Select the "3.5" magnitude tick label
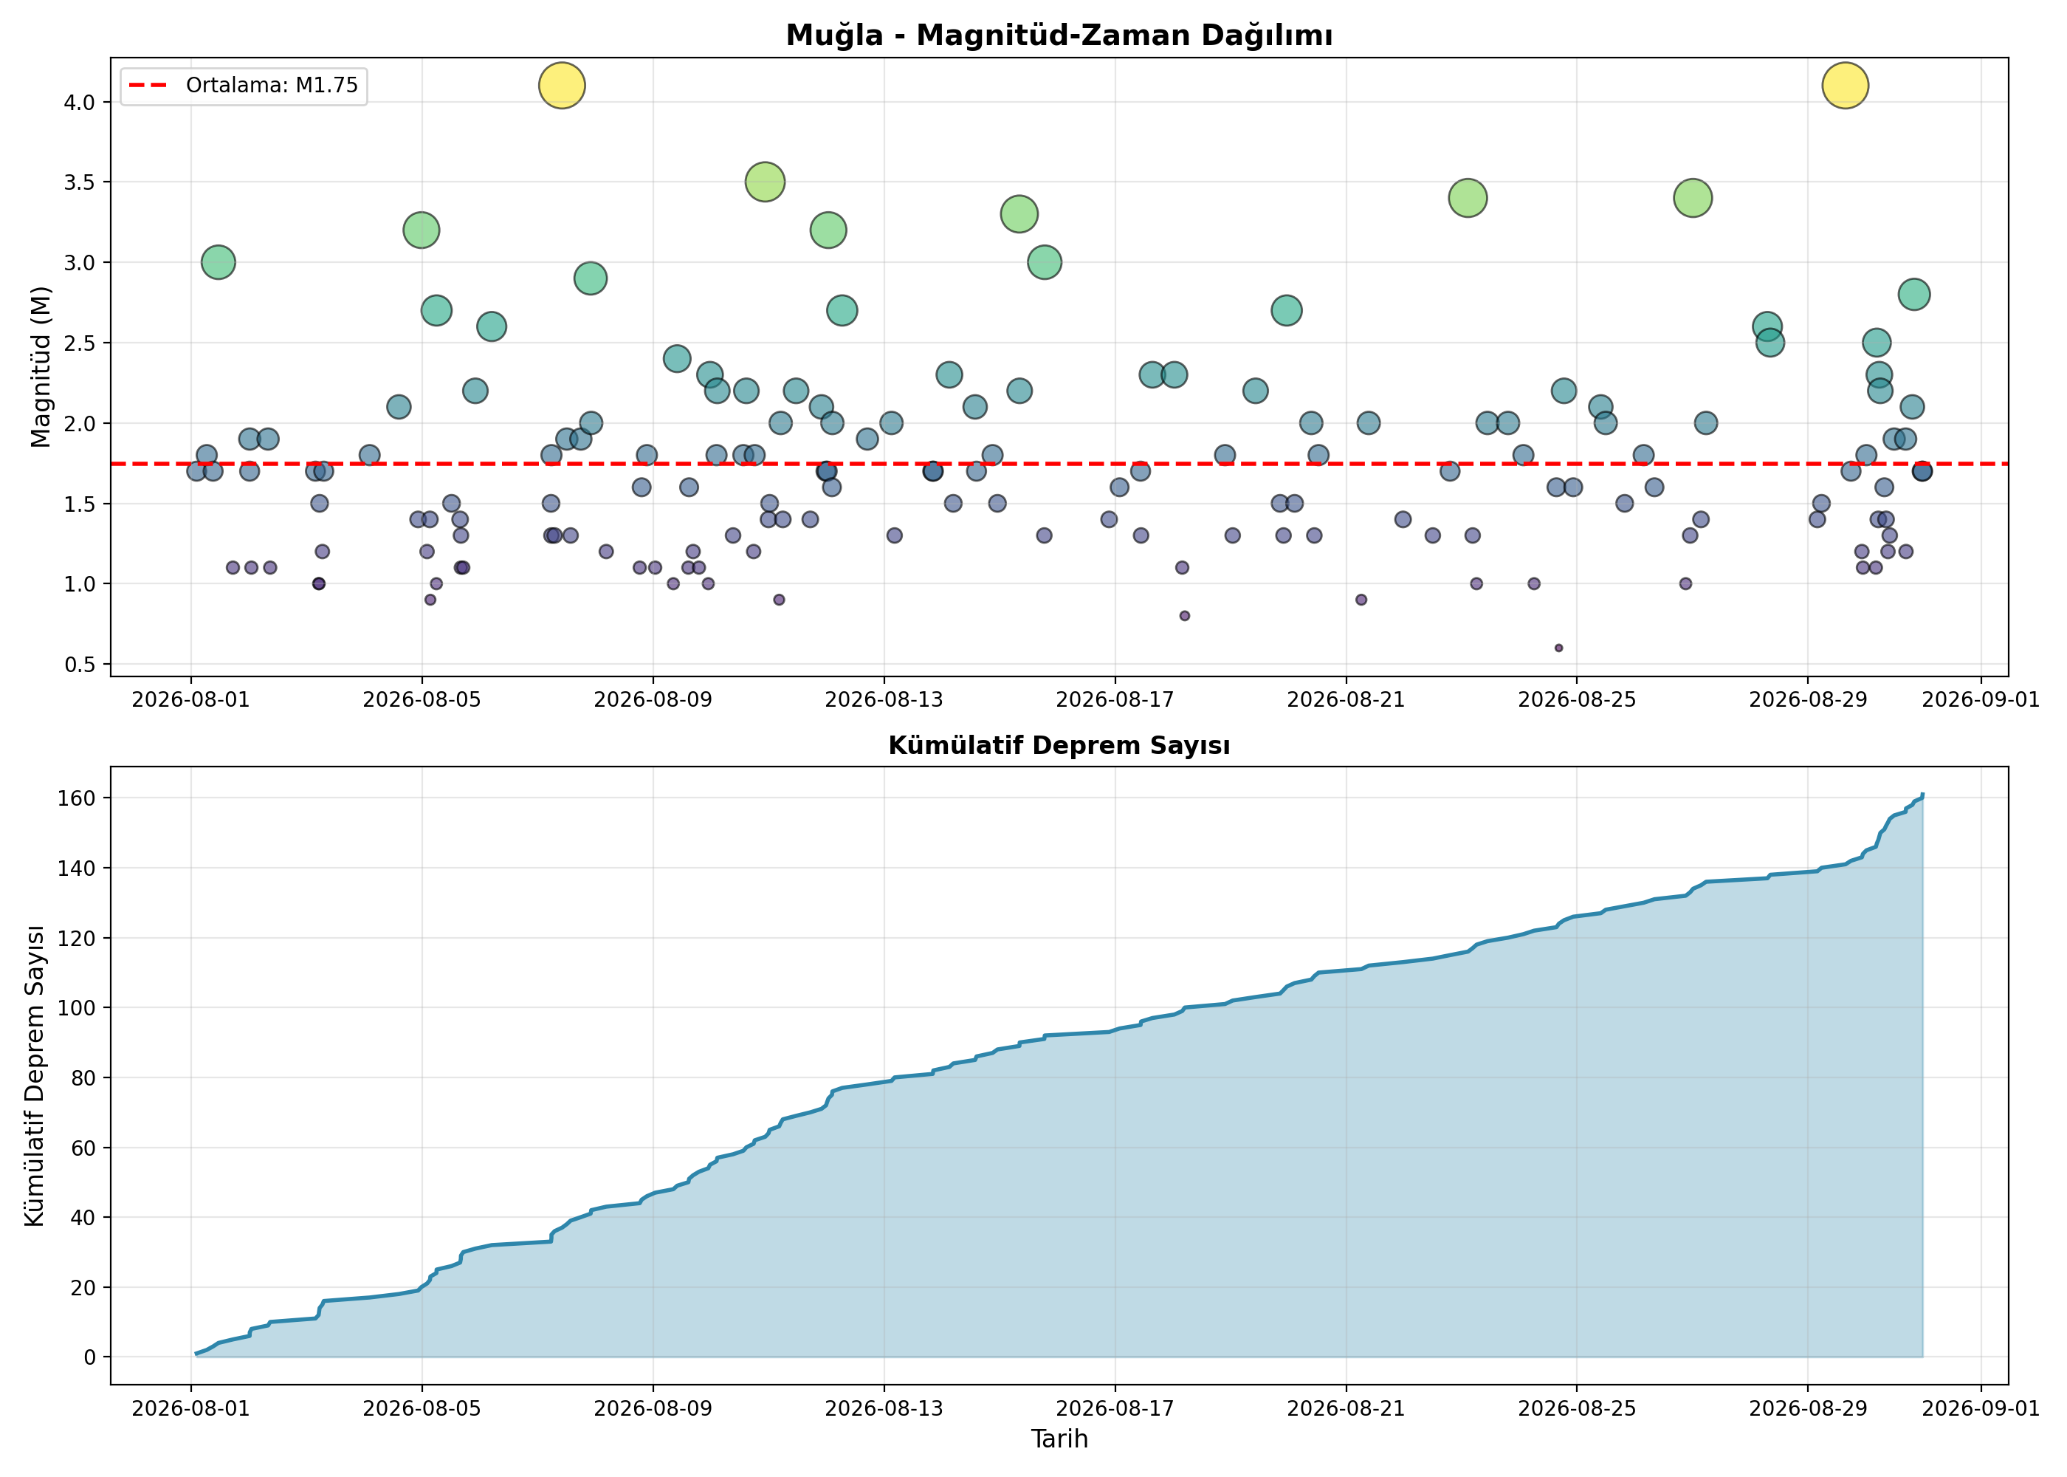 [x=79, y=182]
